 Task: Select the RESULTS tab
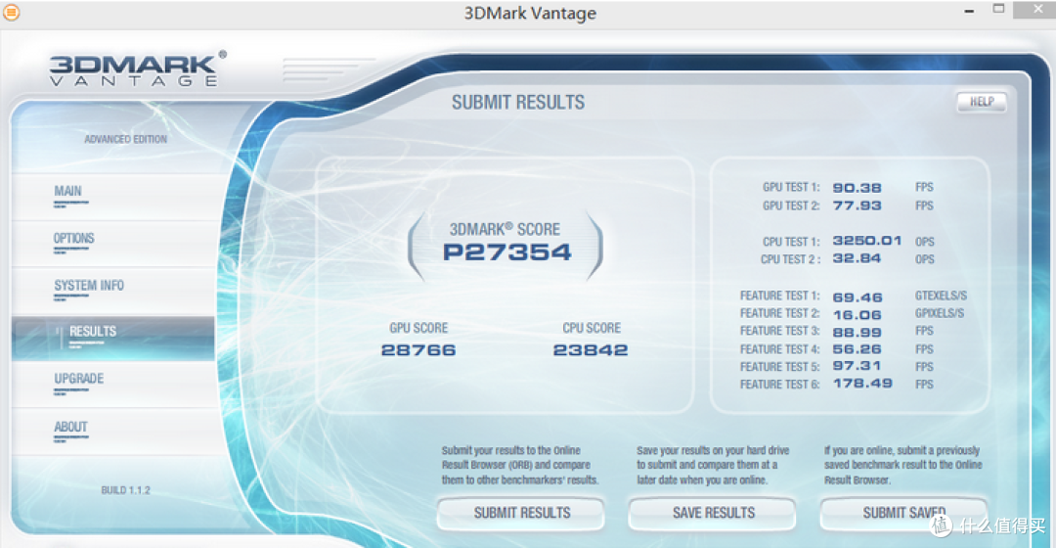pos(113,337)
